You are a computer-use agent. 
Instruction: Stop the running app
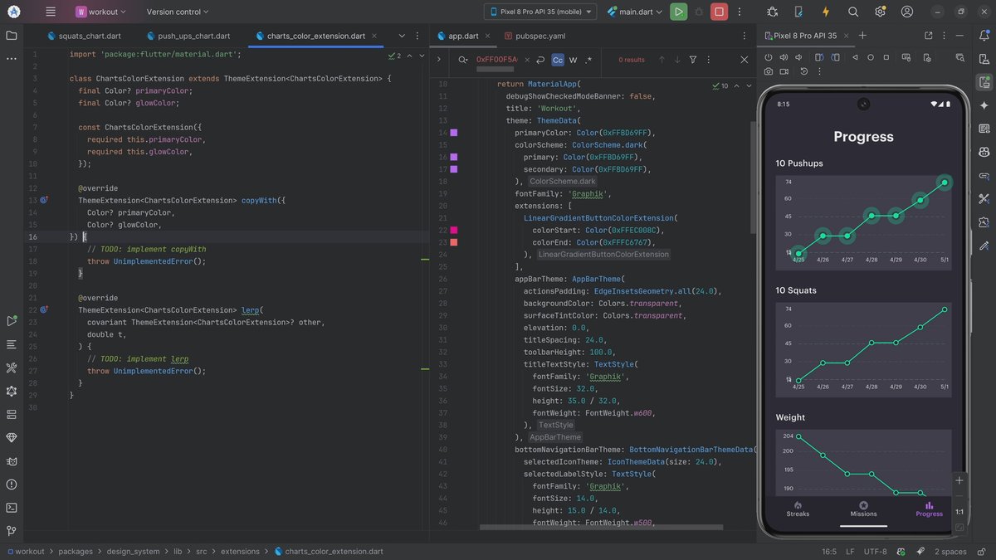pyautogui.click(x=719, y=12)
